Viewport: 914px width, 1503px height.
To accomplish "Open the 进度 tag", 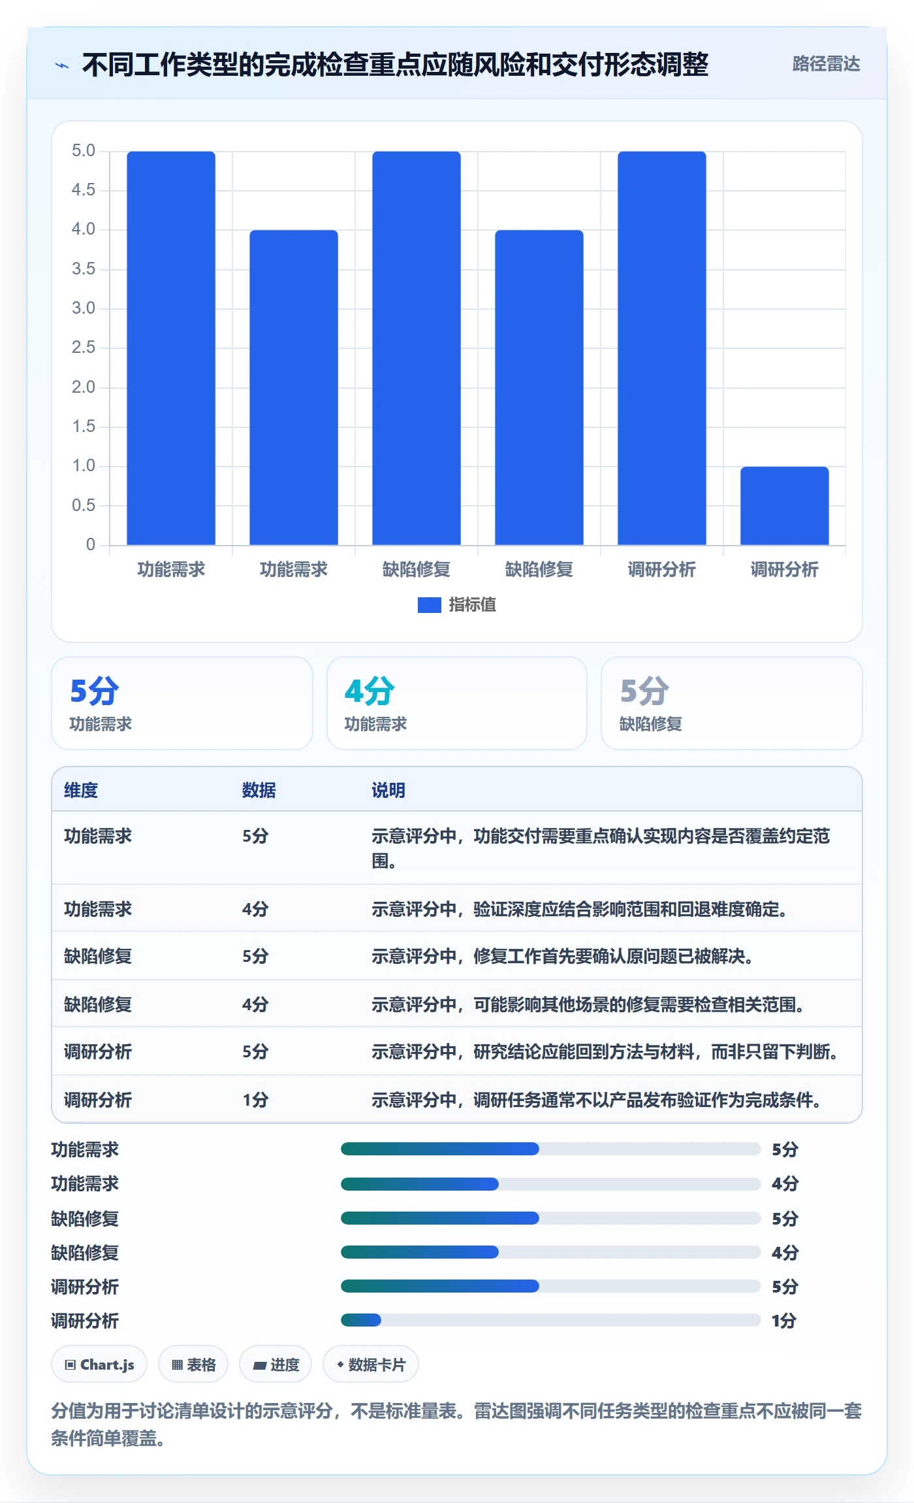I will [x=276, y=1364].
